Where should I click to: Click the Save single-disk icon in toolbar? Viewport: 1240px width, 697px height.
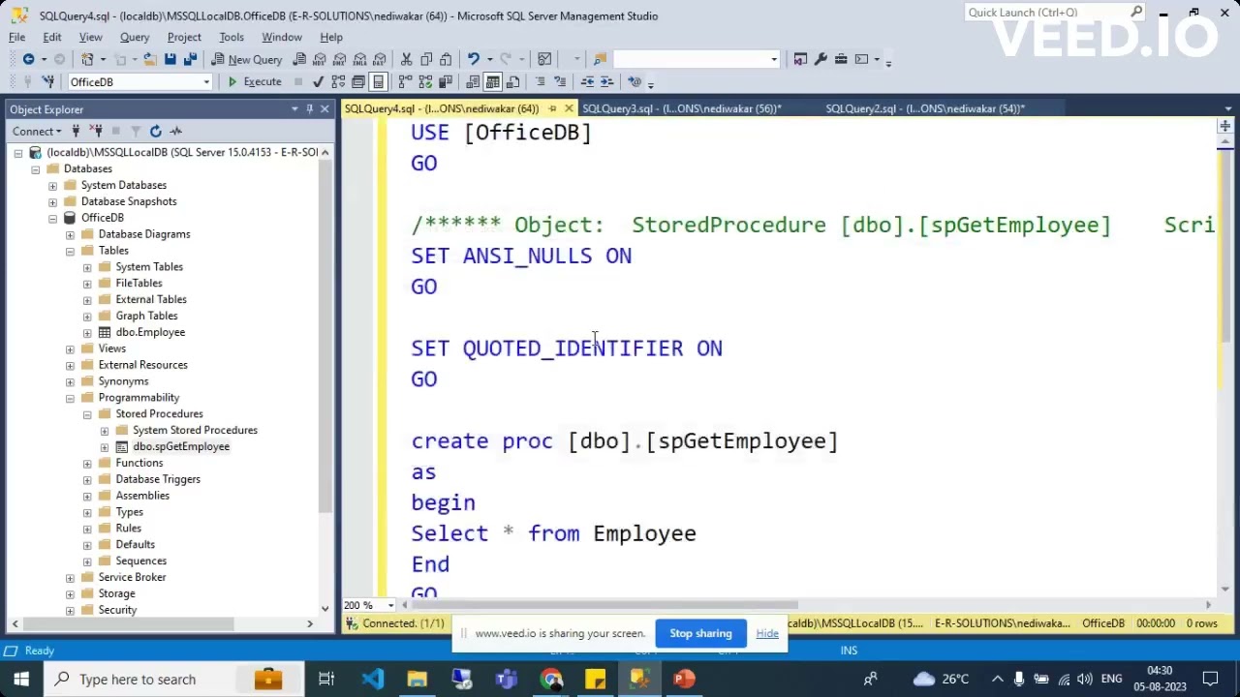point(170,59)
